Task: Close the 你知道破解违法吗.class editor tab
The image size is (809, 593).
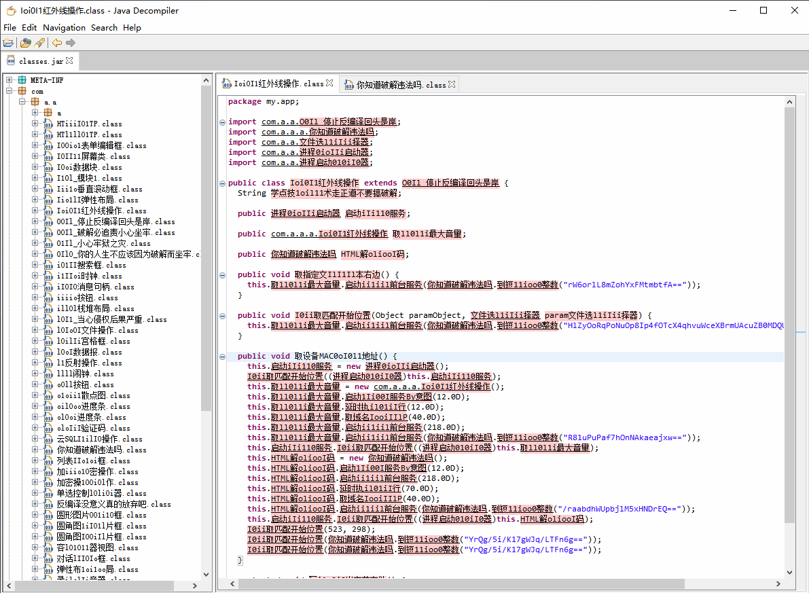Action: pos(452,84)
